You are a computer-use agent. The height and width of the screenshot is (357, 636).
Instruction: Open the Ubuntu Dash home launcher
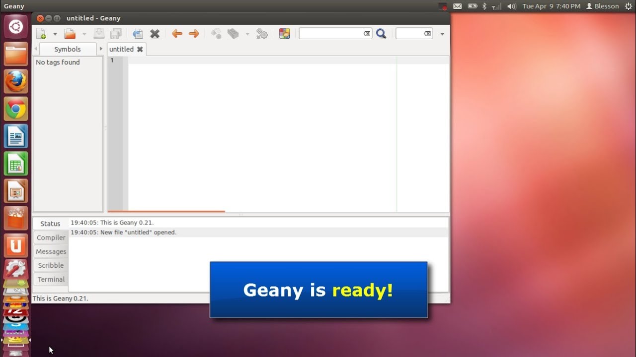click(x=16, y=27)
